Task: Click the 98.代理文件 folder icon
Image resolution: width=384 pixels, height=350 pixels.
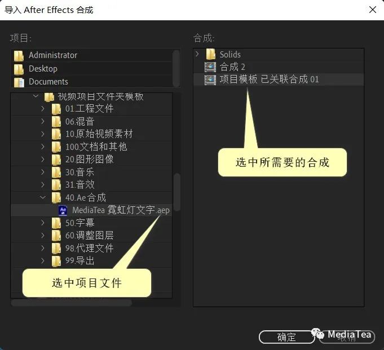Action: click(56, 249)
